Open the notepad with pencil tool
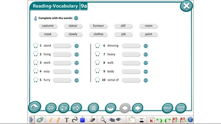 132,120
